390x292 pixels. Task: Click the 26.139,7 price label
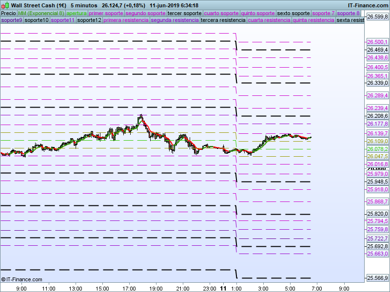[x=377, y=133]
